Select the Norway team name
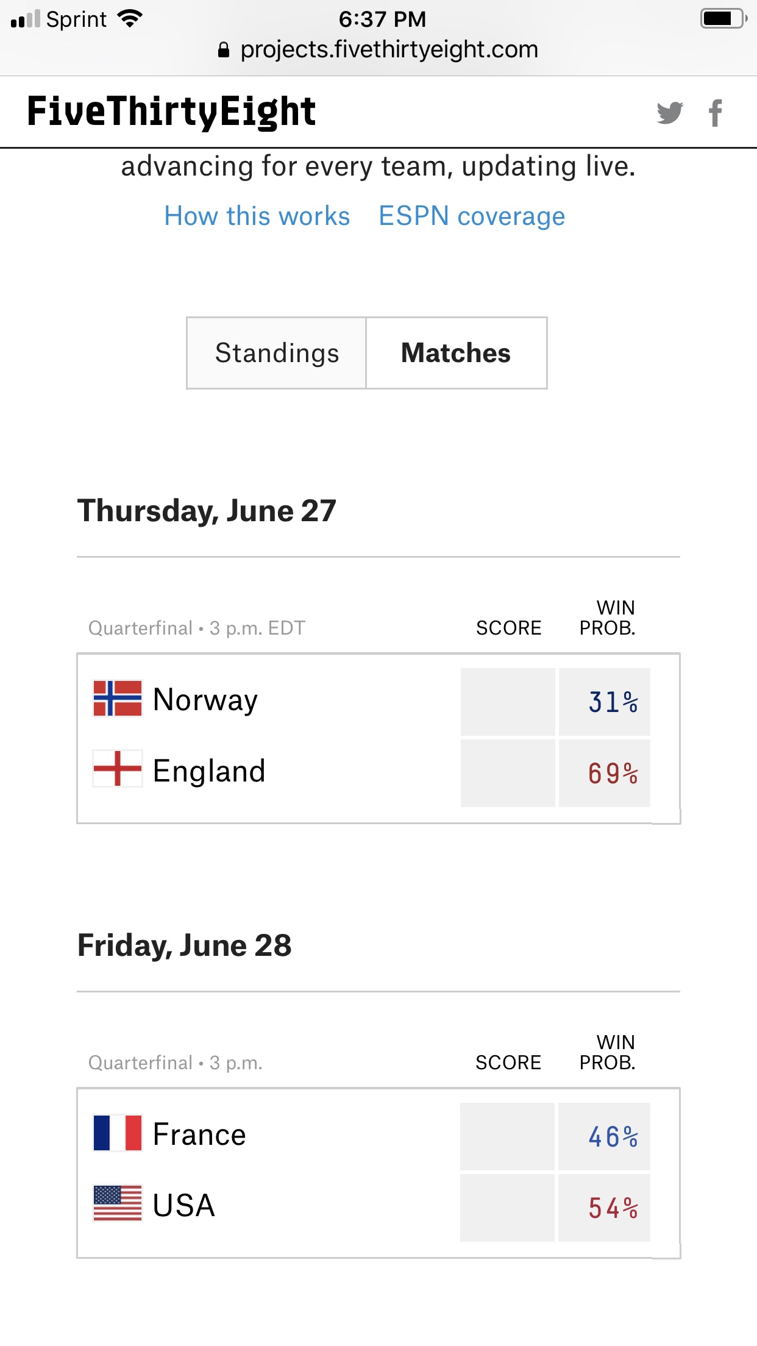The height and width of the screenshot is (1346, 757). click(205, 700)
